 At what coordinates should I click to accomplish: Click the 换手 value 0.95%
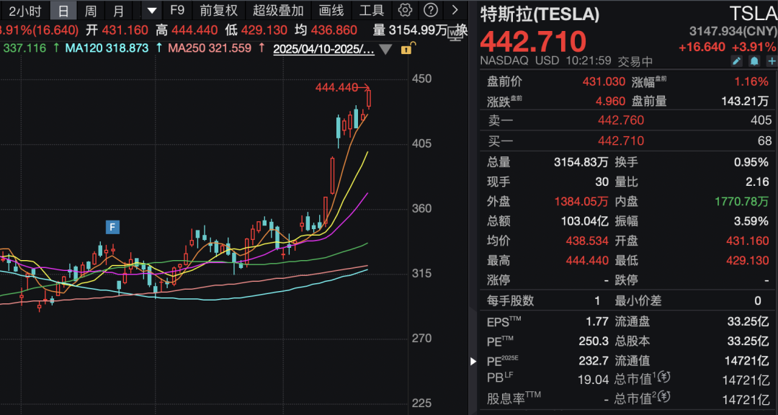(751, 162)
